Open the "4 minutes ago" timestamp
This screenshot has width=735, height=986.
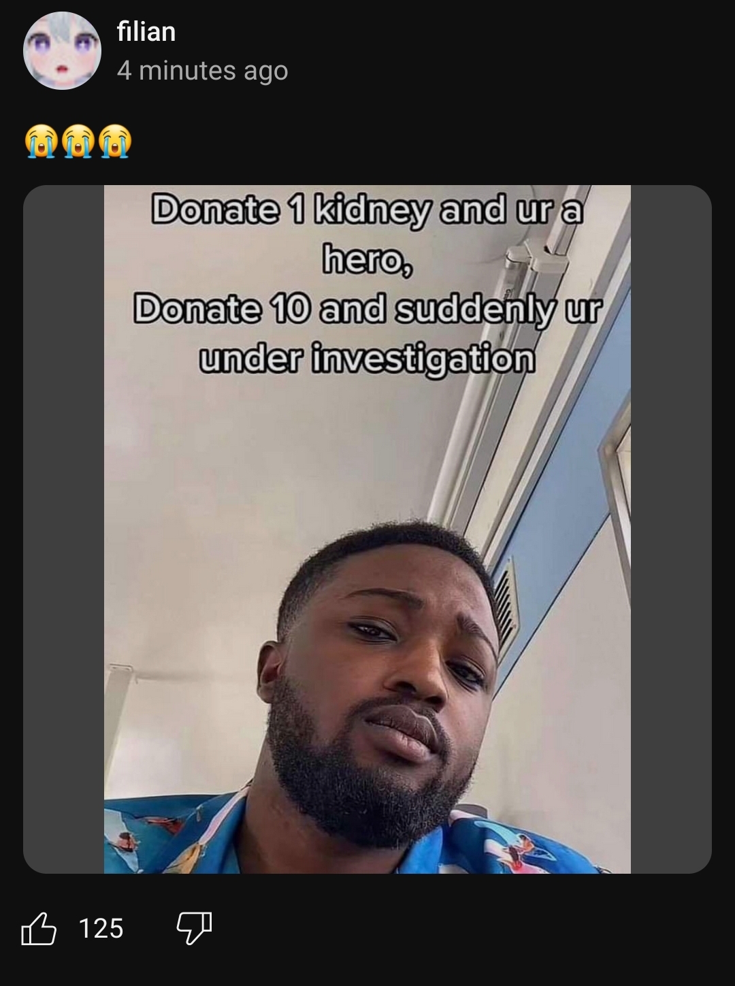coord(202,71)
